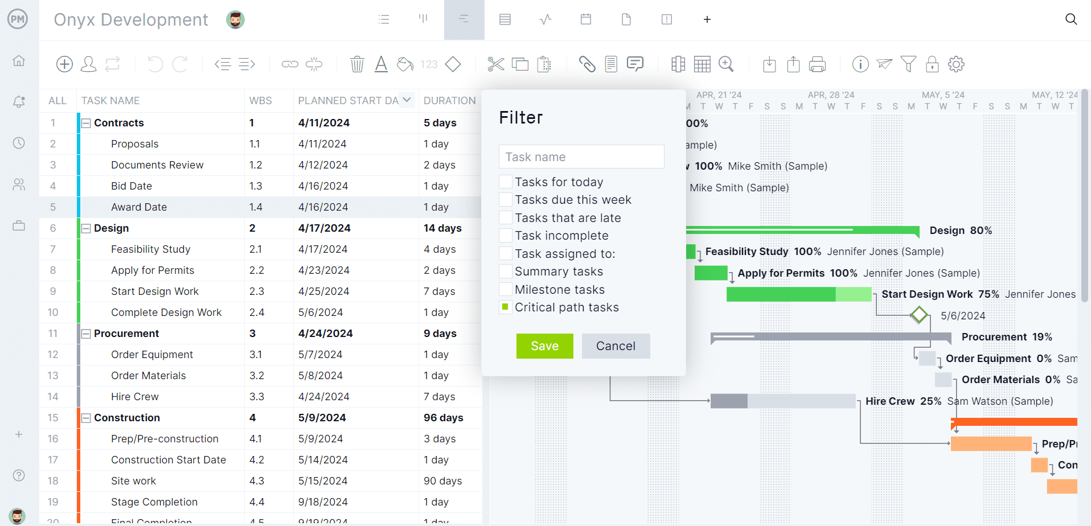
Task: Collapse the Contracts task group
Action: coord(86,122)
